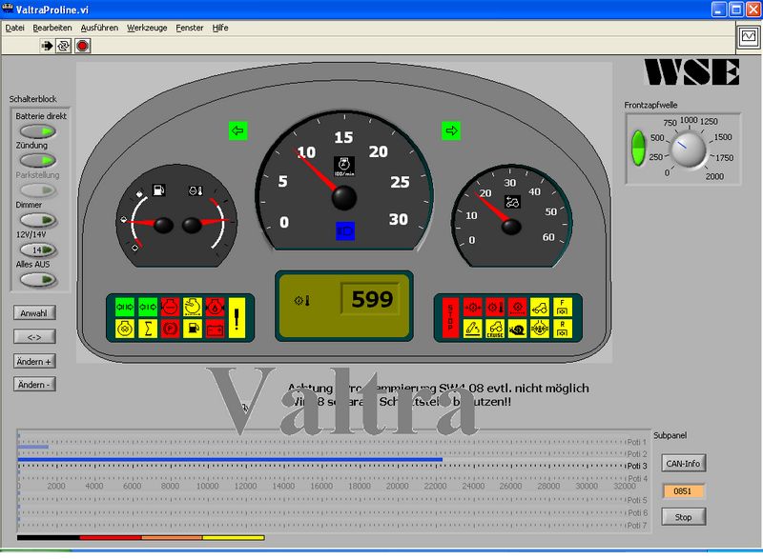The width and height of the screenshot is (763, 559).
Task: Click the green trailer I turn indicator lamp
Action: tap(148, 307)
